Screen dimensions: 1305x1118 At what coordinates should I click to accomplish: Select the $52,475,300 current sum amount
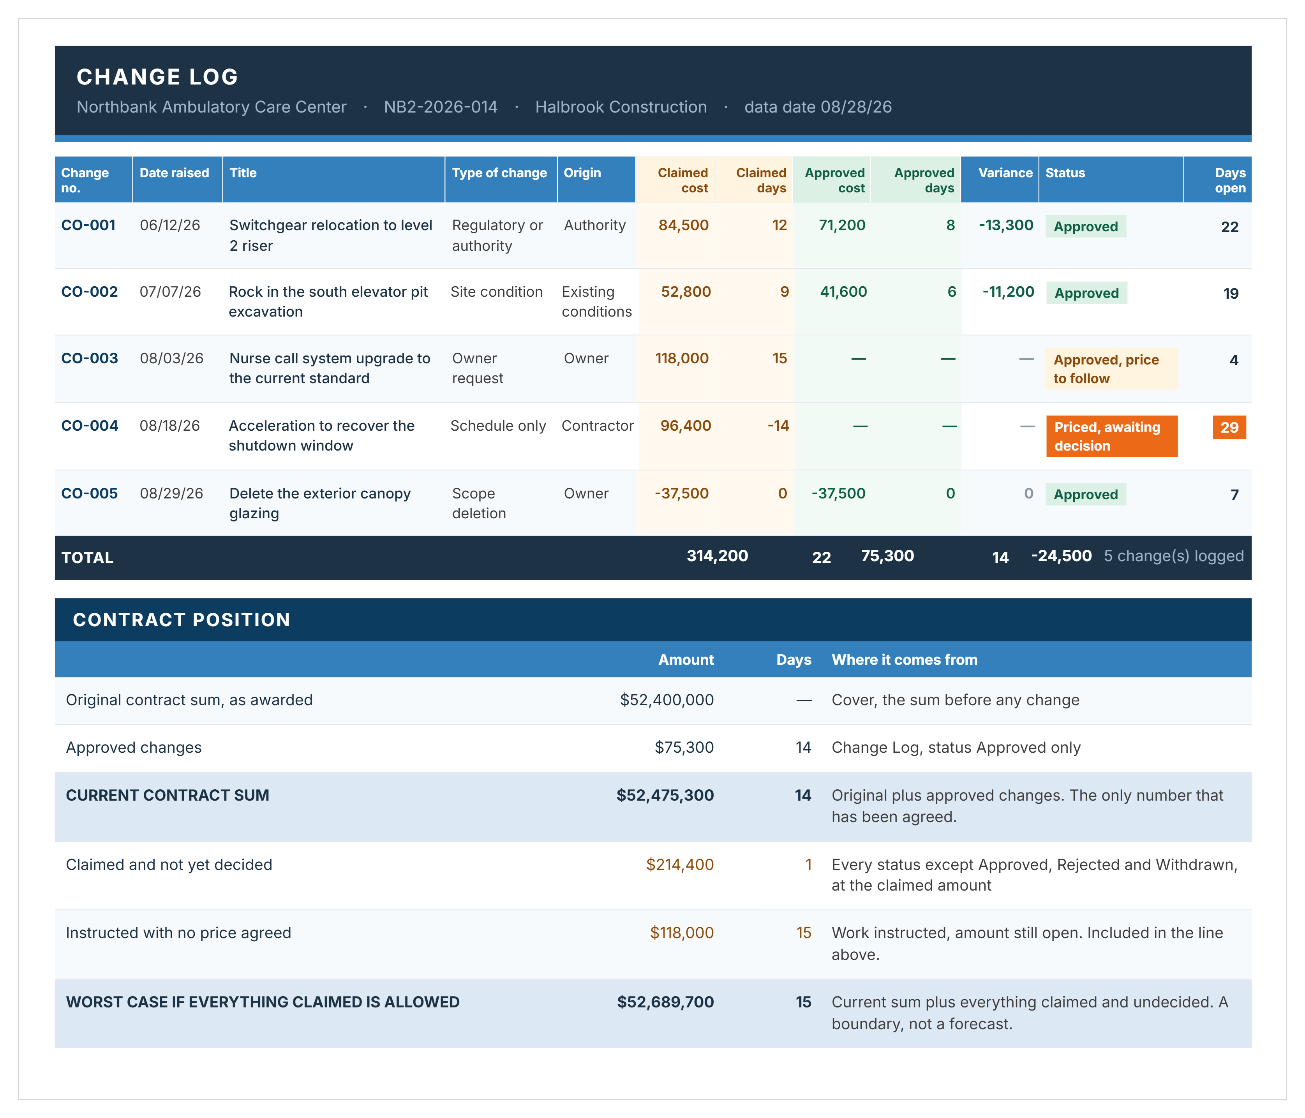pyautogui.click(x=665, y=796)
